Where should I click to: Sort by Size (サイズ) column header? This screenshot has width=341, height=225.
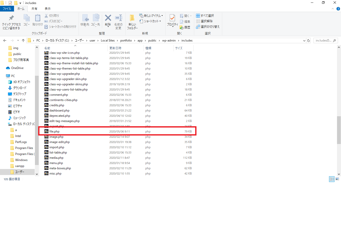point(183,48)
